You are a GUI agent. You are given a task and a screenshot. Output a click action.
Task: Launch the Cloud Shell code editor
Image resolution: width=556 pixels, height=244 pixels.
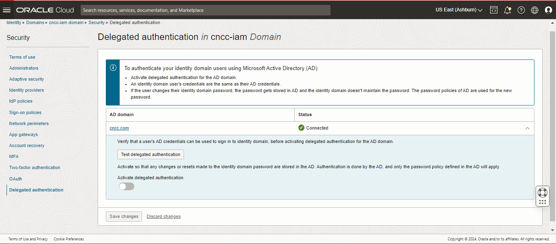pos(493,10)
